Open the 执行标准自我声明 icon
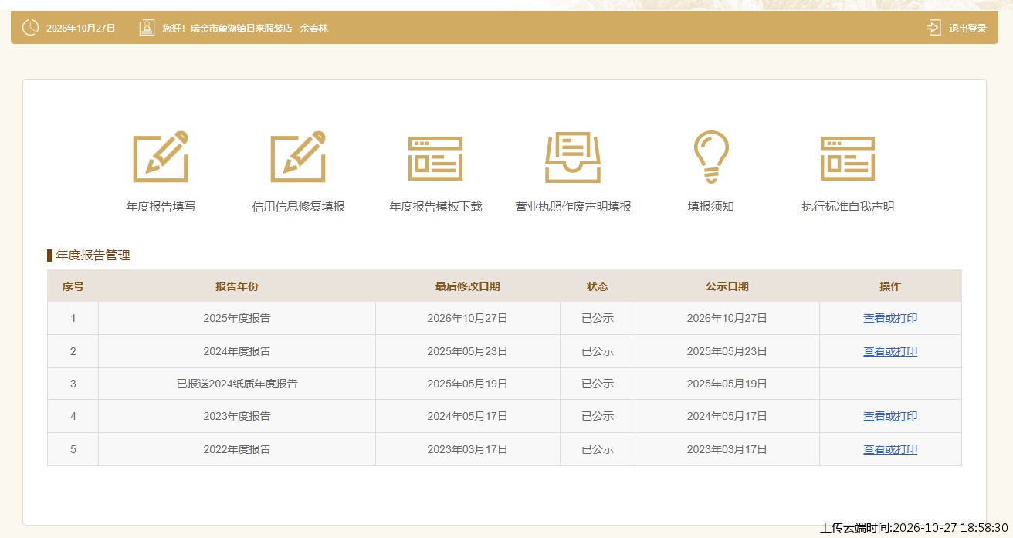 click(x=848, y=158)
